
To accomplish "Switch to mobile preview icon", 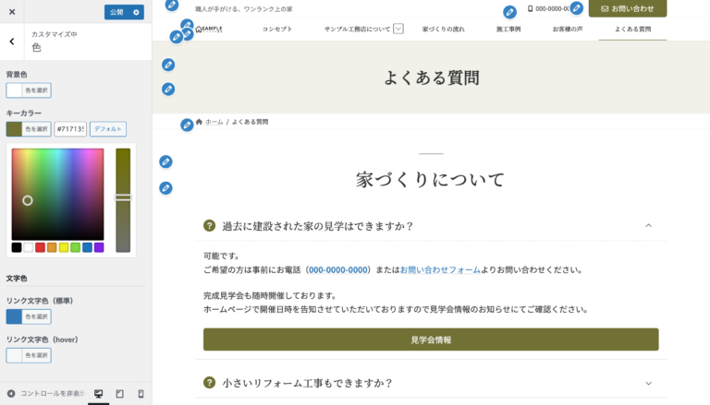I will [141, 394].
